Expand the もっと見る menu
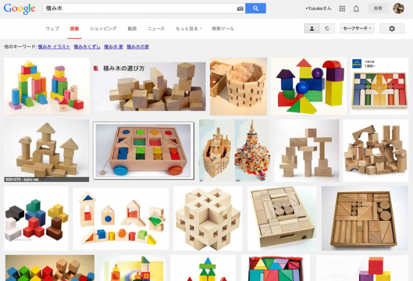Screen dimensions: 413x281 pyautogui.click(x=188, y=28)
